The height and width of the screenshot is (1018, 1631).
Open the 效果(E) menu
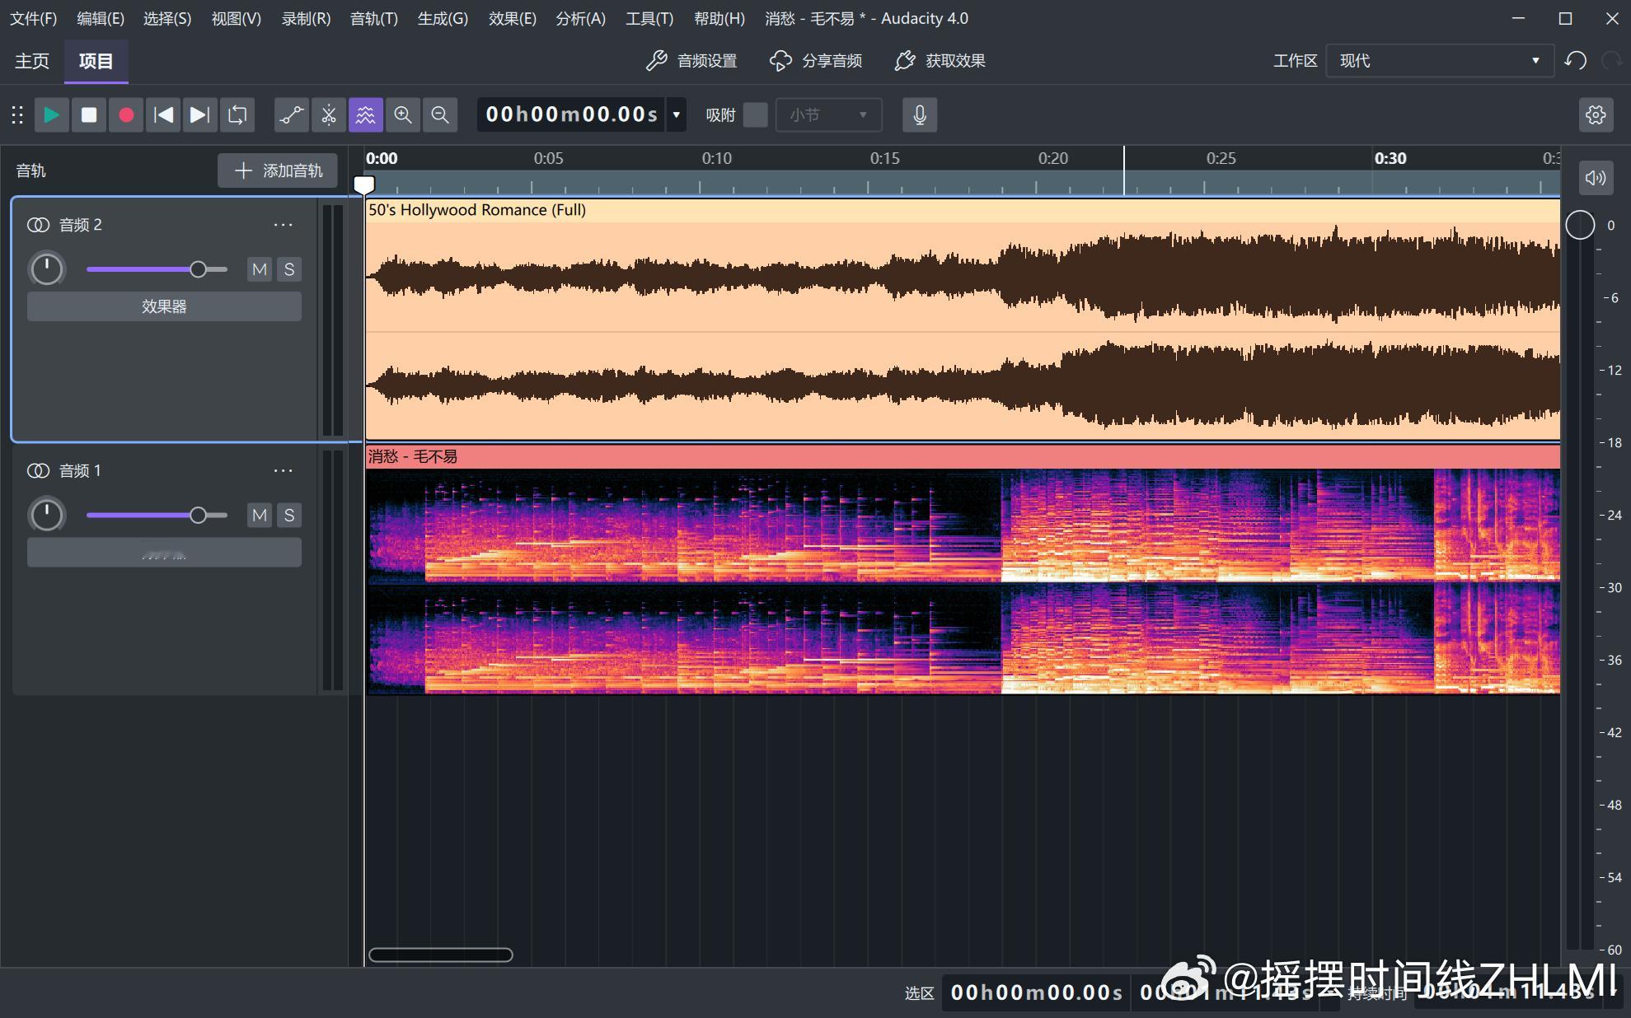click(512, 18)
